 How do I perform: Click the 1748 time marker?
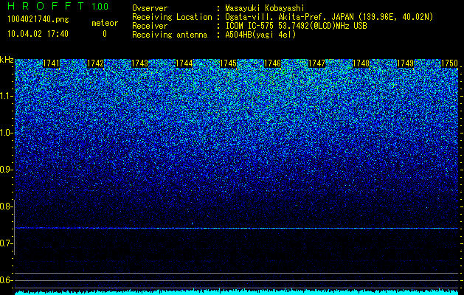[361, 63]
